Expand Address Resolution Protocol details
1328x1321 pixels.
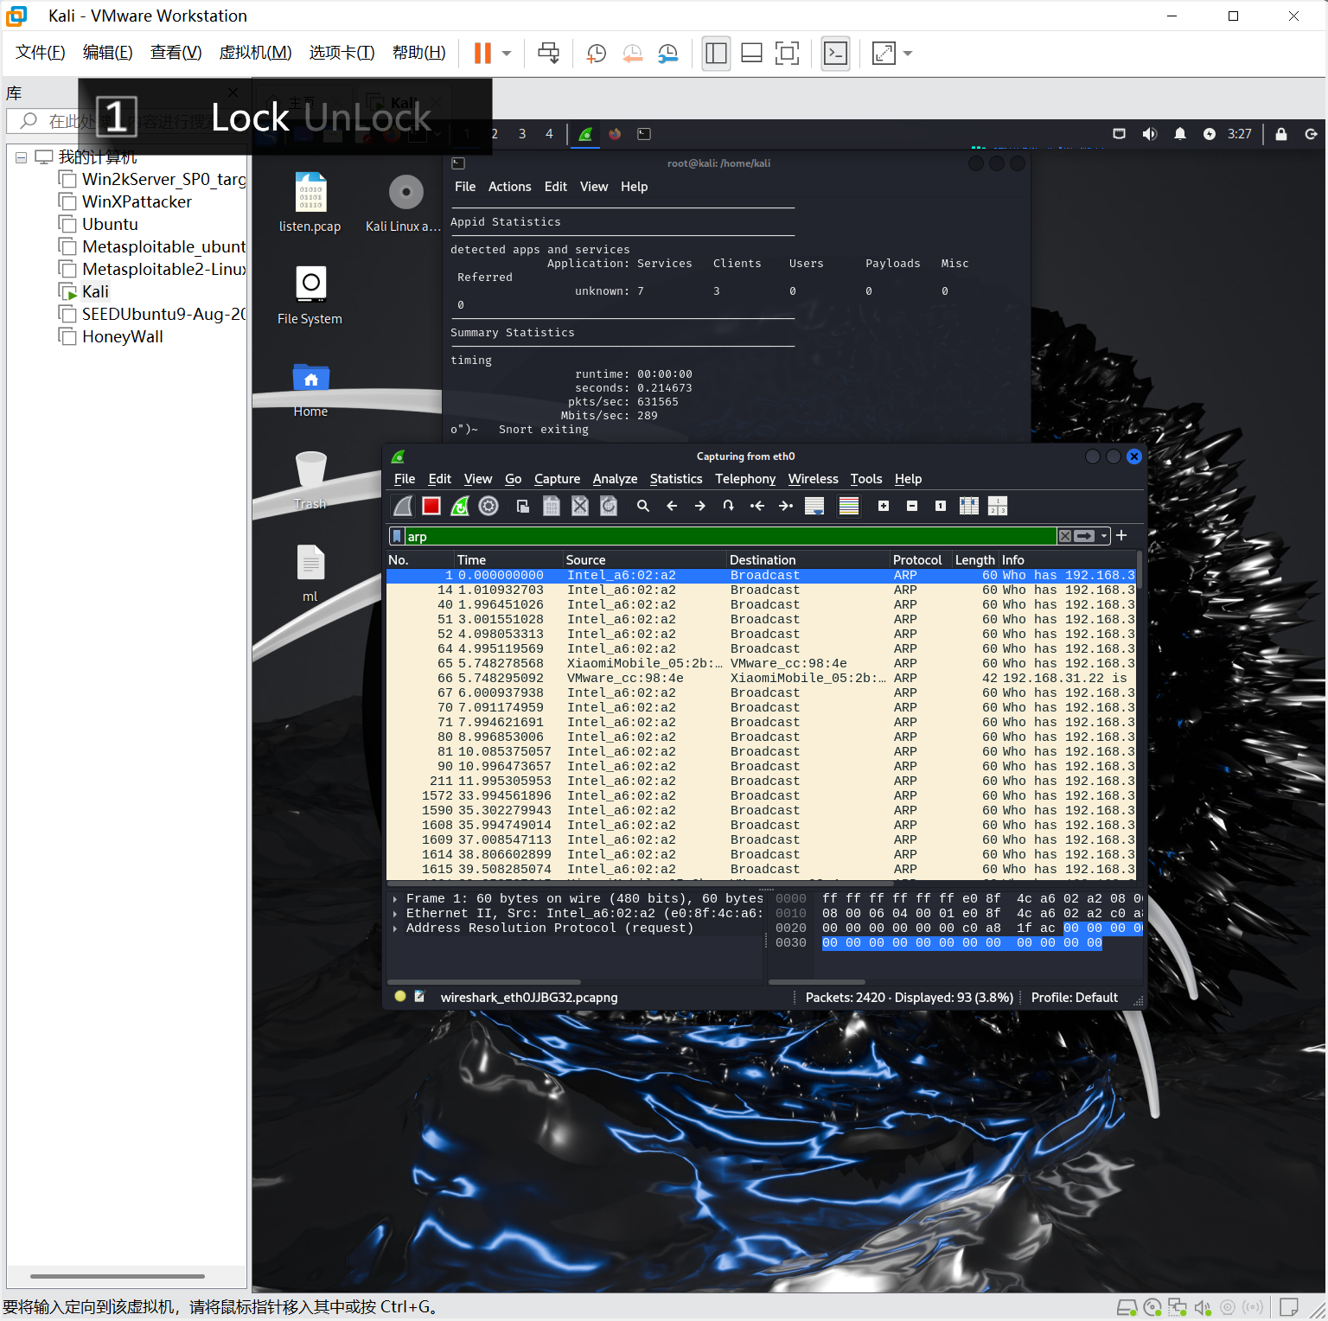395,929
